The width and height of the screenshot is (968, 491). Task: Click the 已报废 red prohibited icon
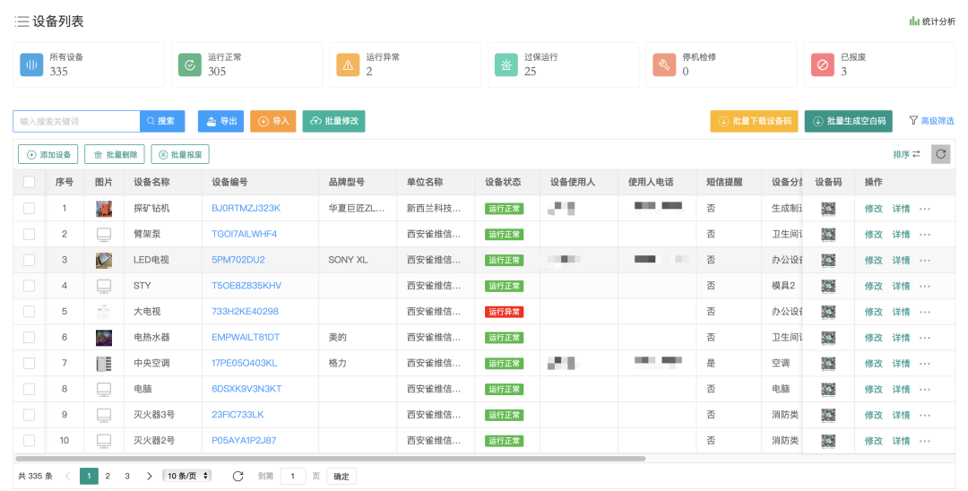click(x=822, y=65)
